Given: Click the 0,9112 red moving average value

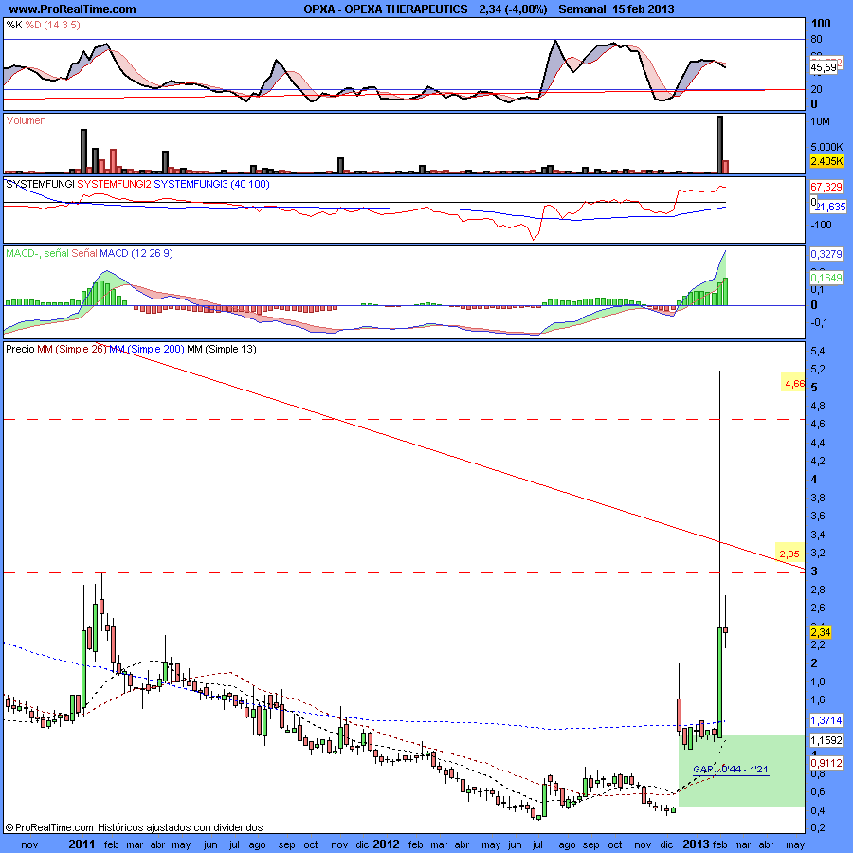Looking at the screenshot, I should [x=826, y=763].
